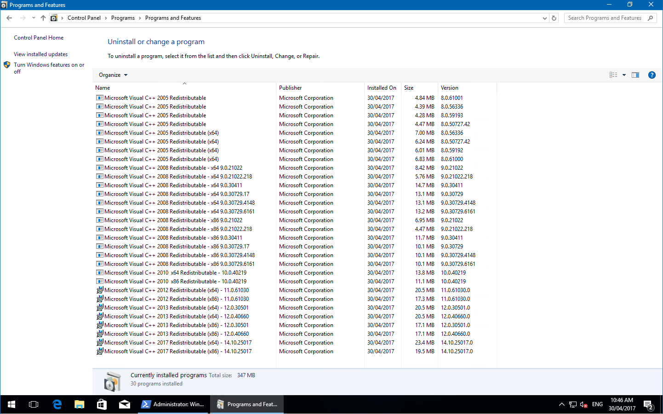This screenshot has width=663, height=414.
Task: Click icon of Visual C++ 2013 (x86) 12.0.30501
Action: click(x=100, y=325)
